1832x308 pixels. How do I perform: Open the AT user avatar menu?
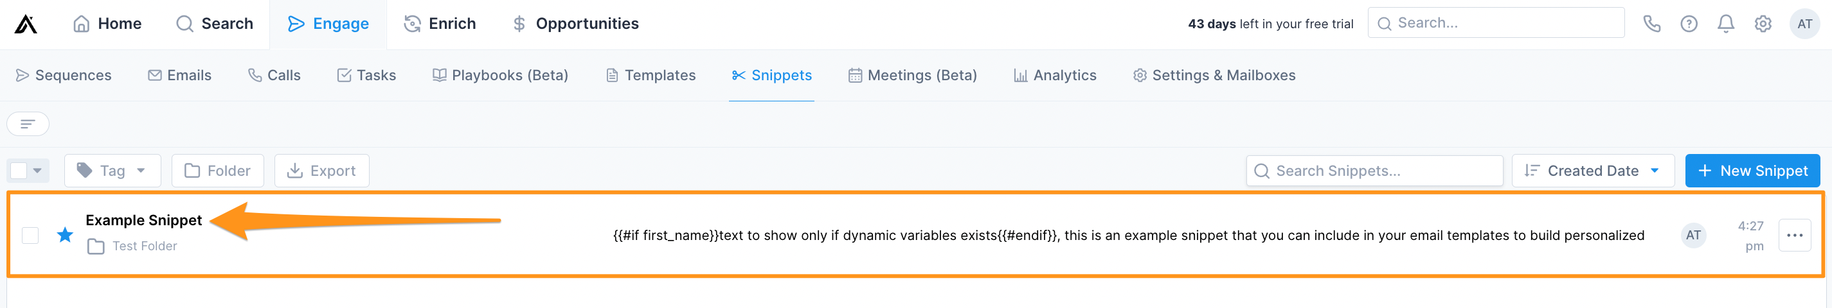(1805, 24)
